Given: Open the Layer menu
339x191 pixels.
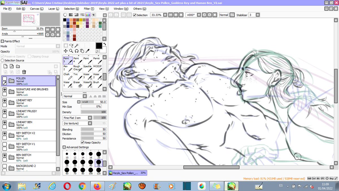Looking at the screenshot, I should tap(54, 9).
